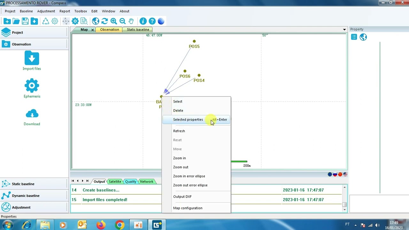Open the About menu

[x=124, y=11]
